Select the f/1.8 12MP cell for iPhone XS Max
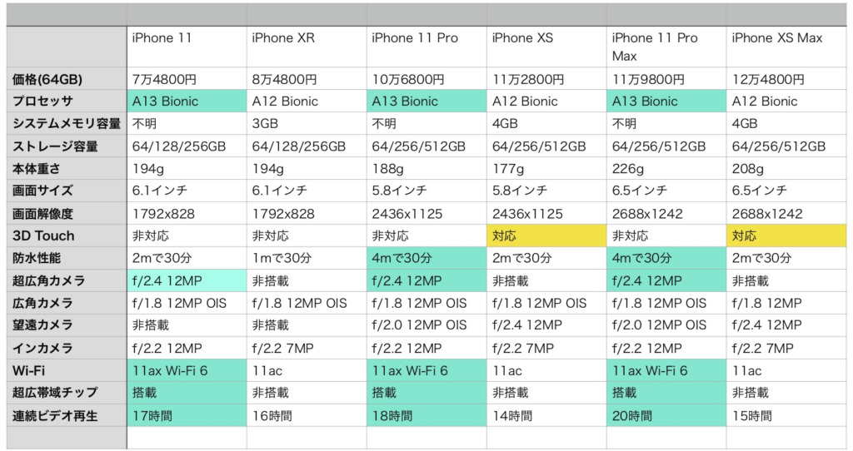853x451 pixels. (x=786, y=303)
